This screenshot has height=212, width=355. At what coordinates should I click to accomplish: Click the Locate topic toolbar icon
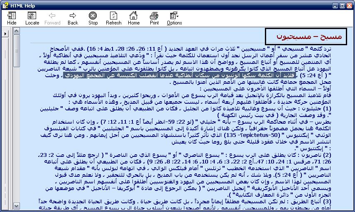[x=32, y=18]
